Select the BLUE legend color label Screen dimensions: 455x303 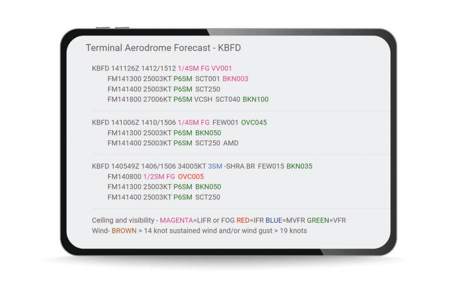click(x=274, y=220)
